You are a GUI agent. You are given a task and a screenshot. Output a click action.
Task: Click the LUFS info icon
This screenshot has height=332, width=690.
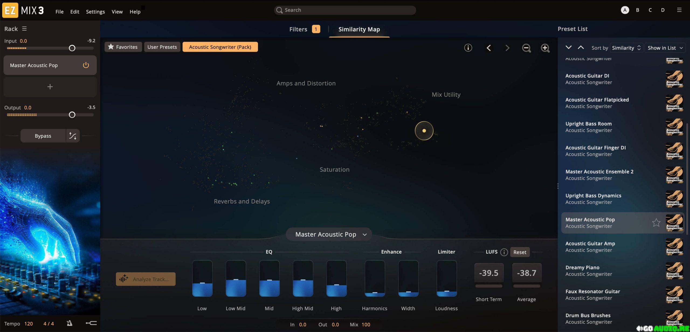click(504, 252)
